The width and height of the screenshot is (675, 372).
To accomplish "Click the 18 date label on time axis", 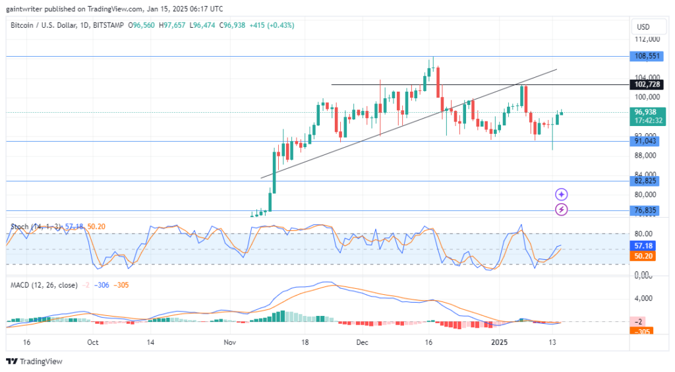I will [305, 342].
